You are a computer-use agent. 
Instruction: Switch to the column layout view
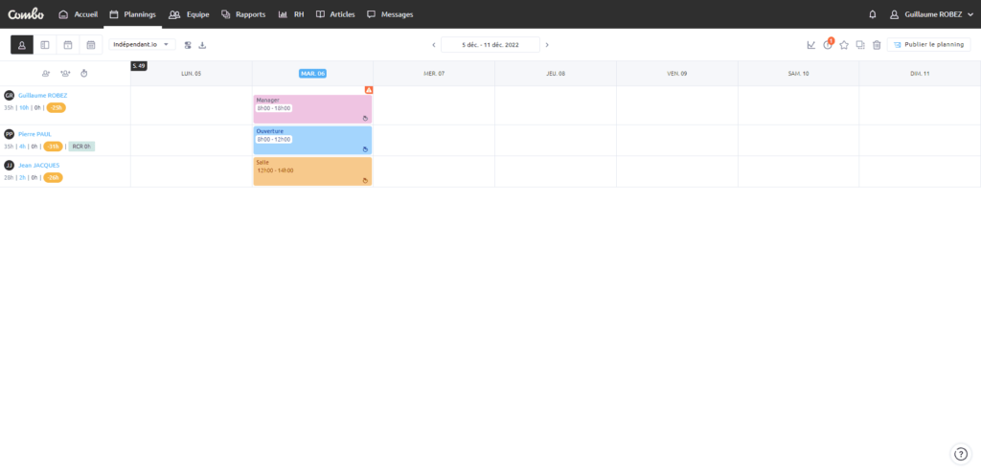tap(45, 45)
